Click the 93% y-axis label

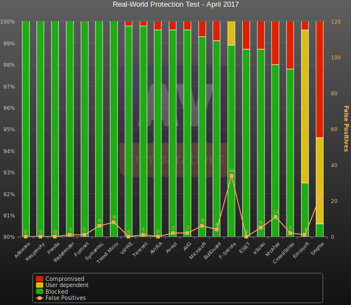point(9,173)
